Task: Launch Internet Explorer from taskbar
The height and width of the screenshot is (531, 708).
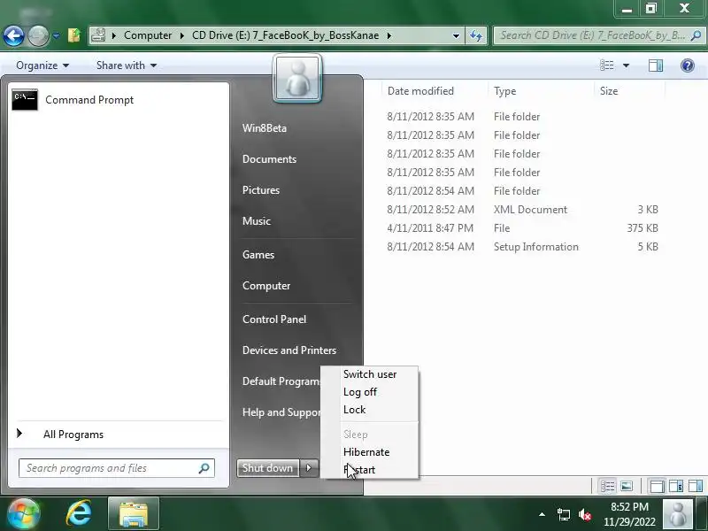Action: click(79, 514)
